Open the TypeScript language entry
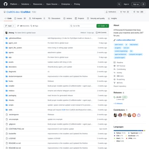The height and width of the screenshot is (149, 149). 135,133
